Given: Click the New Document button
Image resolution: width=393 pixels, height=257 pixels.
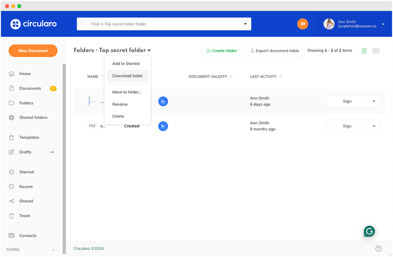Looking at the screenshot, I should (x=33, y=51).
